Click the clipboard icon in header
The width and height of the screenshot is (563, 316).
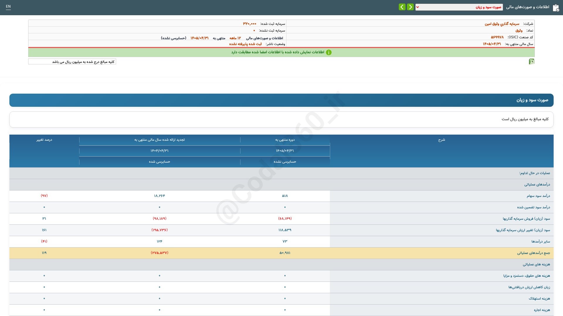coord(556,8)
